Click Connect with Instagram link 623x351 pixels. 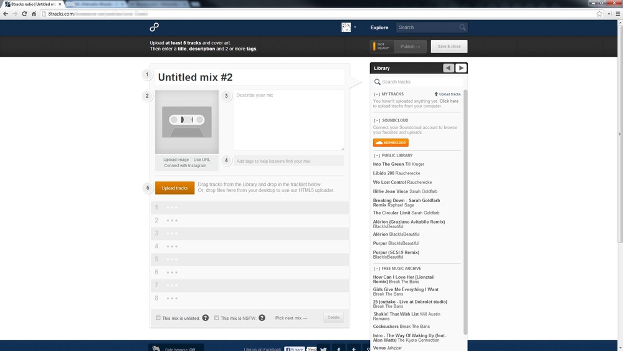(185, 166)
